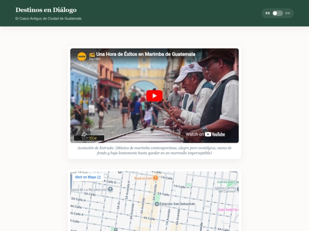Viewport: 309px width, 231px height.
Task: Open Watch on YouTube link
Action: 205,135
